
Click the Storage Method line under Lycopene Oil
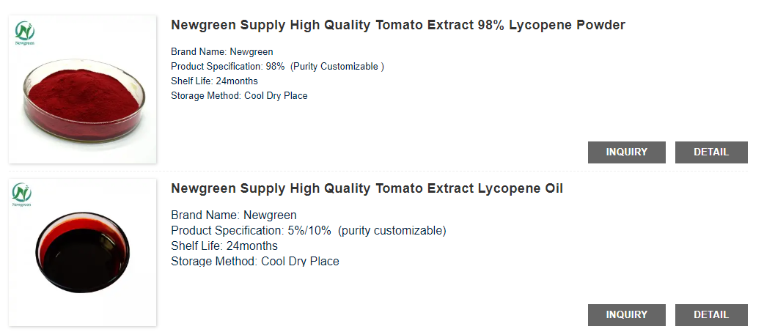[x=254, y=262]
